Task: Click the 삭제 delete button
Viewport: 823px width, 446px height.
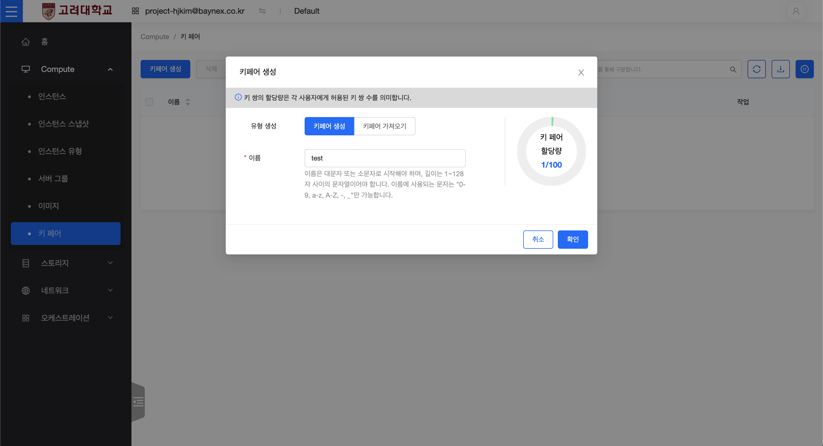Action: [211, 69]
